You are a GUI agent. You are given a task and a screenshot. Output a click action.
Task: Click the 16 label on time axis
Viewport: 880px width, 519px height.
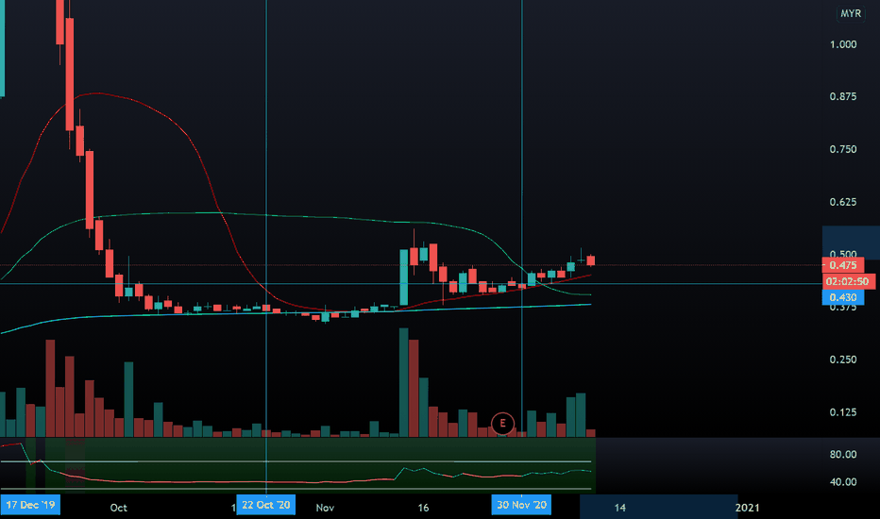point(423,508)
